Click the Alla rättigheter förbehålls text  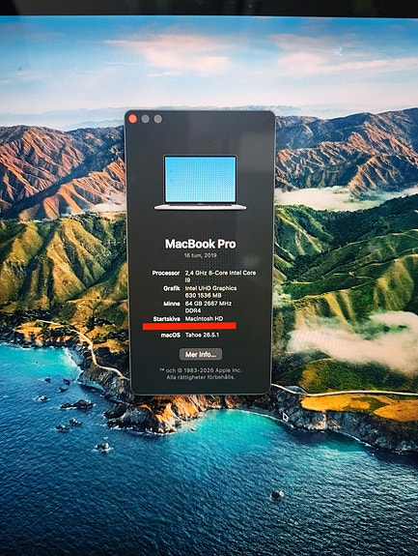[201, 377]
